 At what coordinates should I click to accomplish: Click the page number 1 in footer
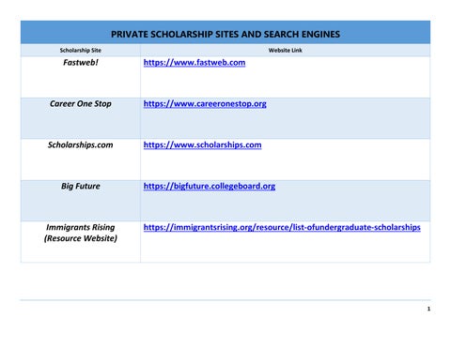click(x=428, y=309)
